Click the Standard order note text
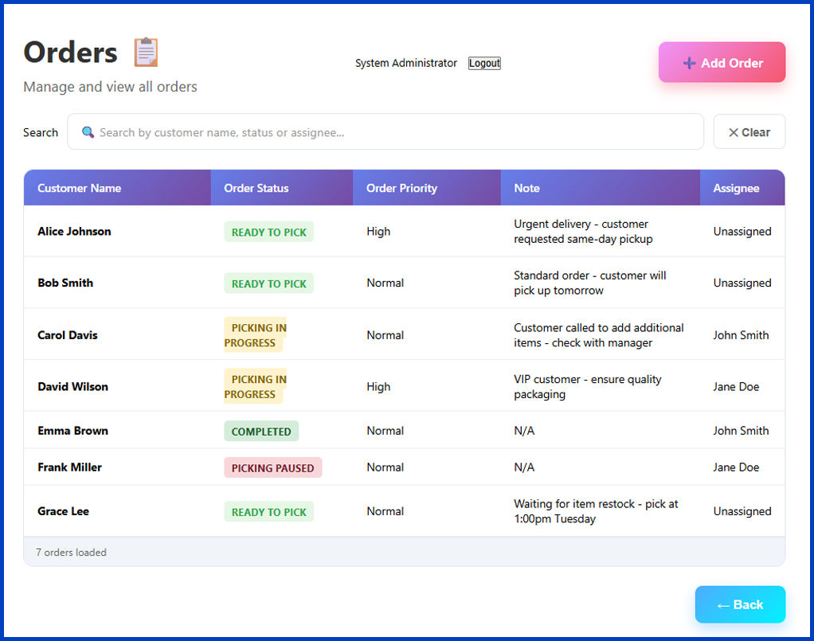This screenshot has width=814, height=641. (589, 283)
